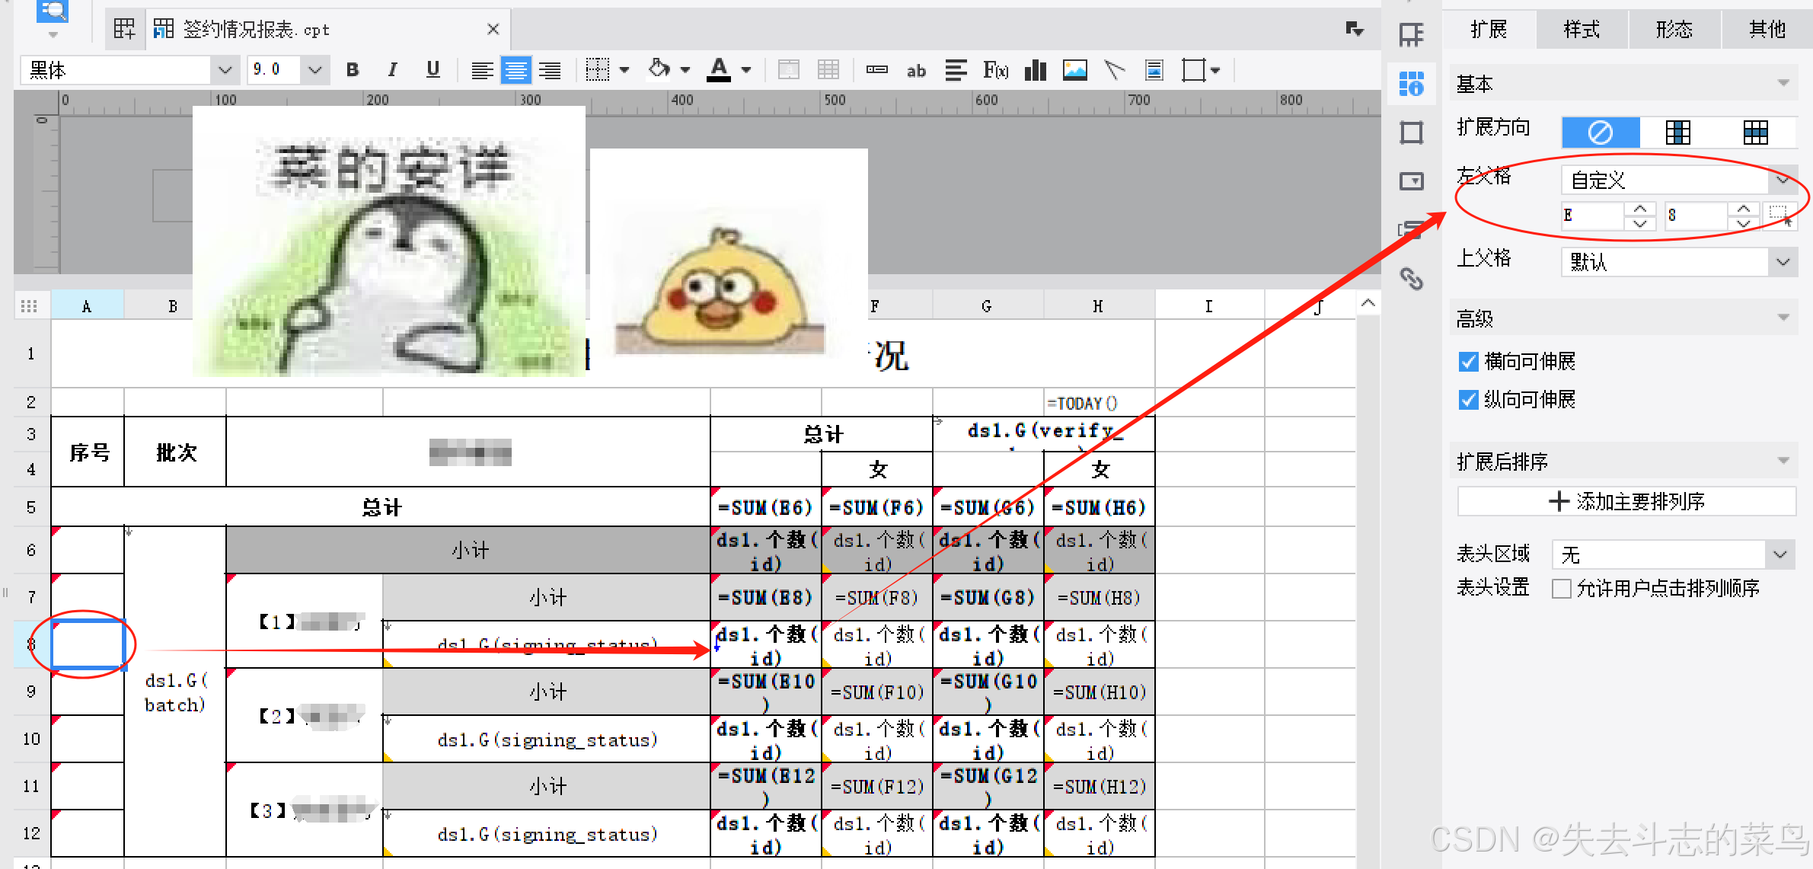
Task: Switch to the 形态 tab
Action: [1674, 30]
